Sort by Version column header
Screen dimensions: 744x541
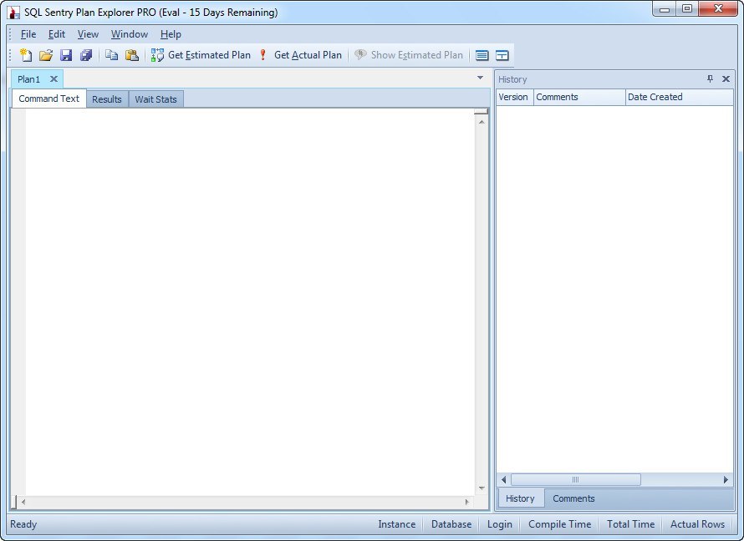click(515, 97)
